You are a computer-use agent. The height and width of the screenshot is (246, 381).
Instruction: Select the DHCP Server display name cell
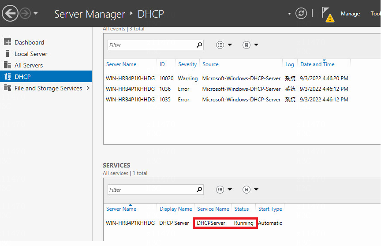coord(174,223)
